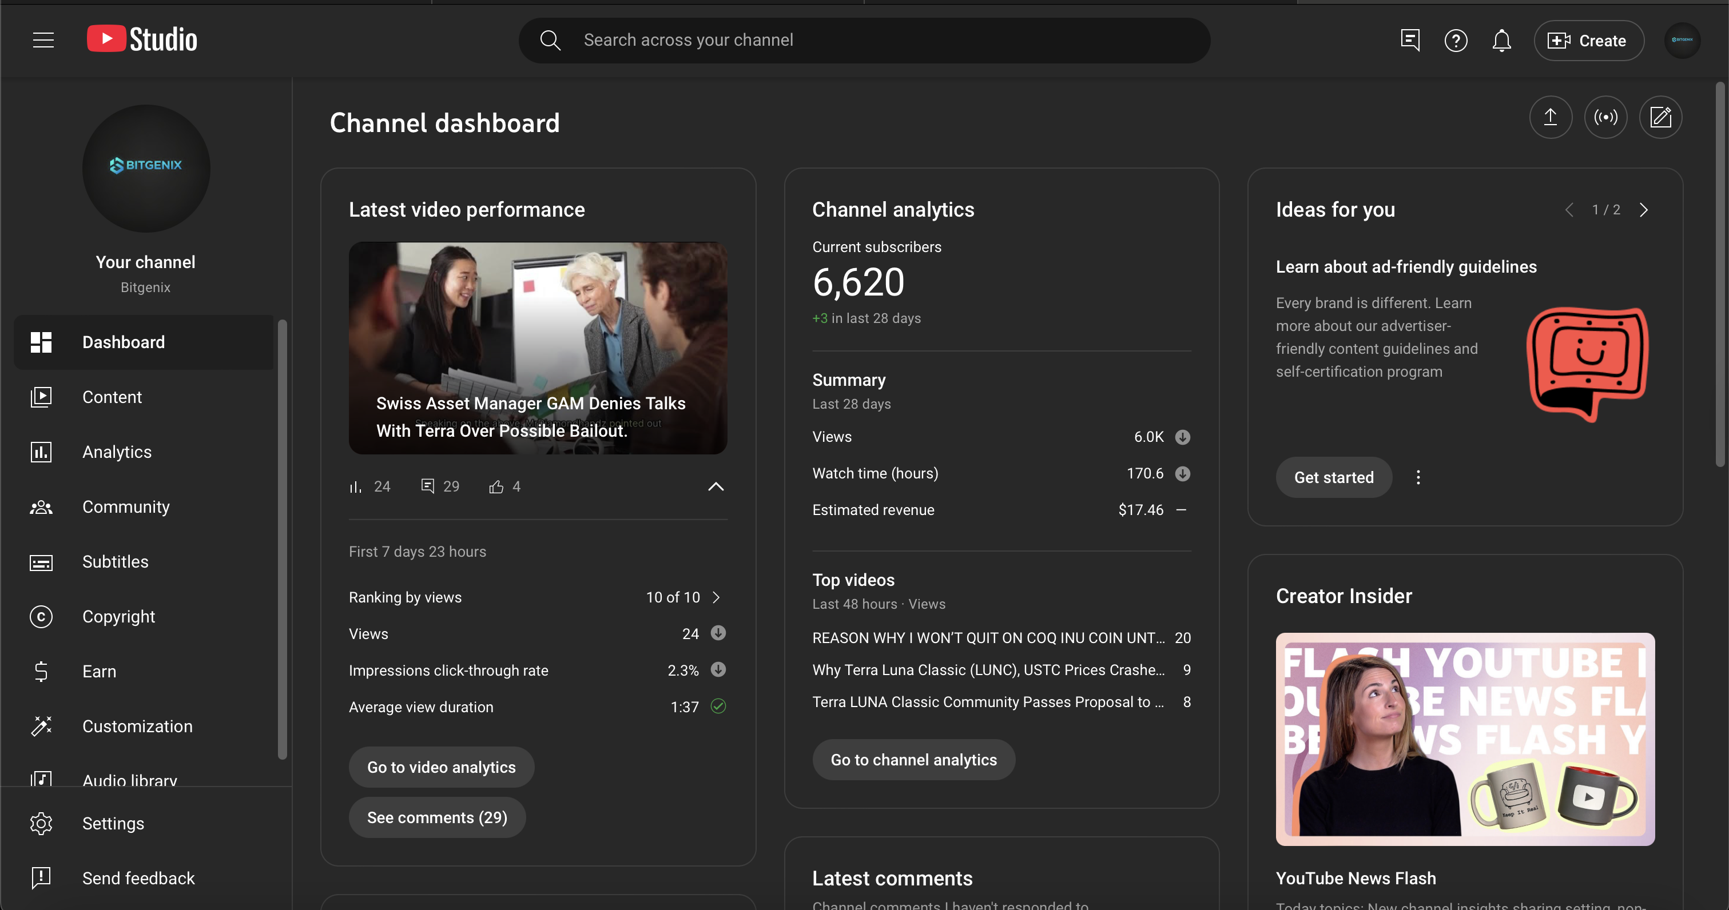
Task: Click the views bar chart icon showing 24
Action: coord(355,487)
